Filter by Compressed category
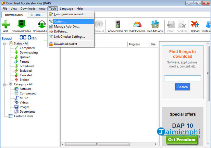 coord(28,93)
